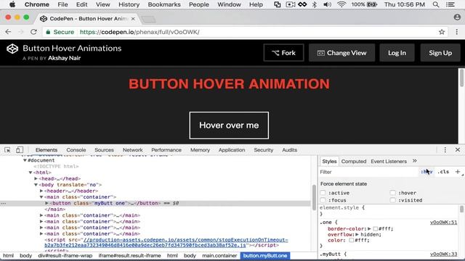Open the vOoOWK:51 source link
Viewport: 465px width, 261px height.
pos(443,223)
